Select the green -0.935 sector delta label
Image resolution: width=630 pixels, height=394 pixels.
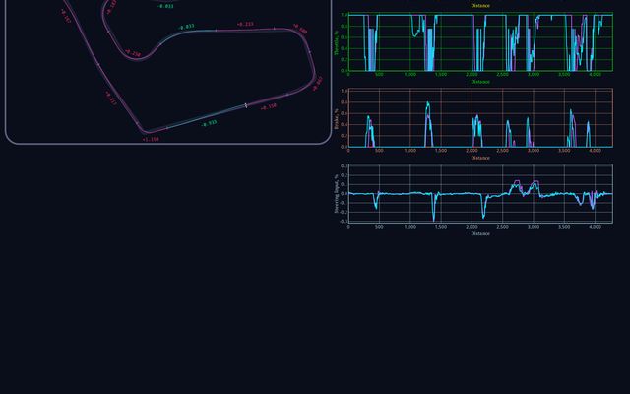click(209, 124)
